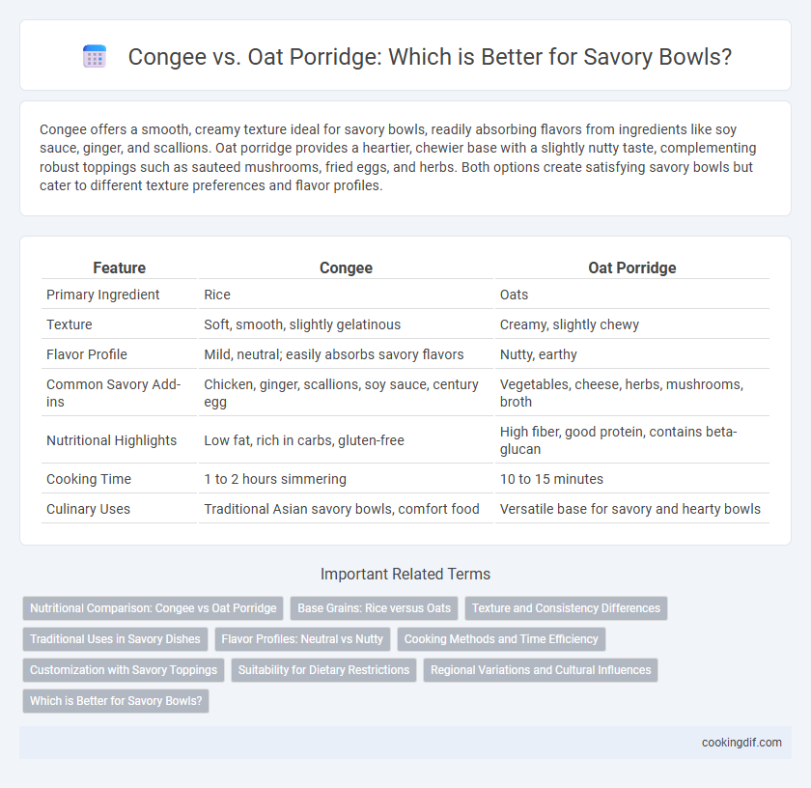Open 'Traditional Uses in Savory Dishes' tag
This screenshot has height=788, width=811.
coord(115,639)
